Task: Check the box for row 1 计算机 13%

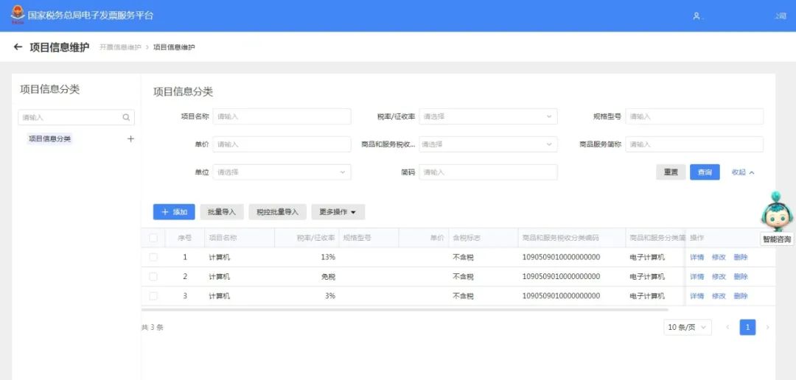Action: tap(153, 257)
